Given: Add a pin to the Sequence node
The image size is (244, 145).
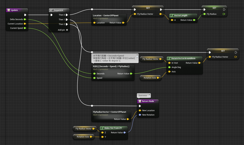Looking at the screenshot, I should click(x=63, y=30).
